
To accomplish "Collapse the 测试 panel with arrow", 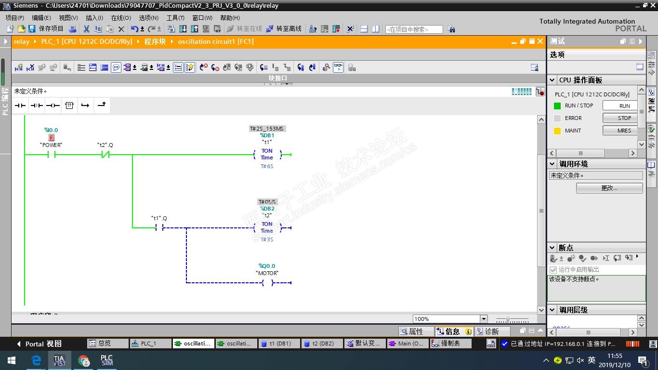I will click(641, 41).
